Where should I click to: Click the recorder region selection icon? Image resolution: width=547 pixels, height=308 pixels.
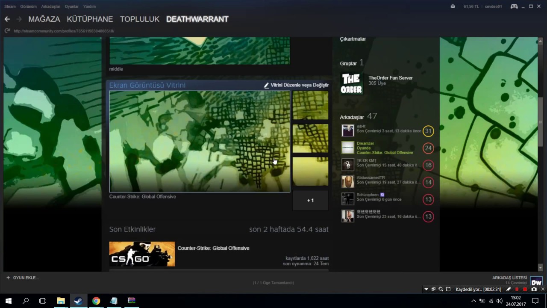(x=448, y=289)
